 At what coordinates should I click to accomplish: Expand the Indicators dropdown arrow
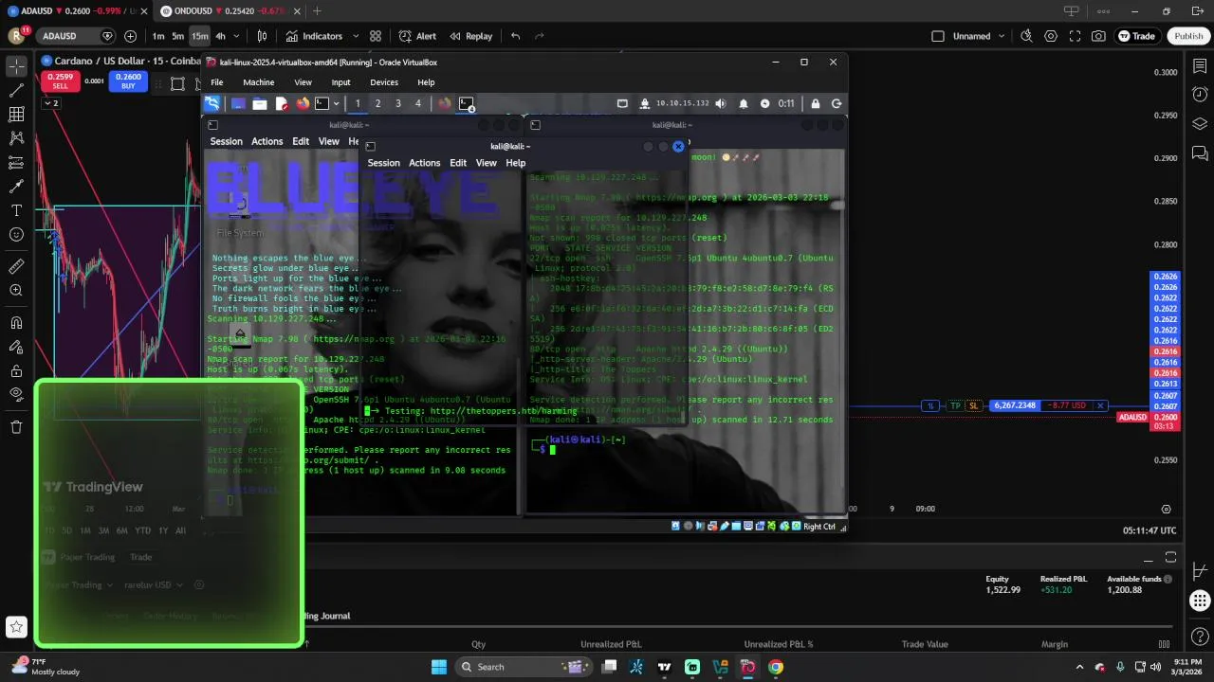[x=356, y=36]
